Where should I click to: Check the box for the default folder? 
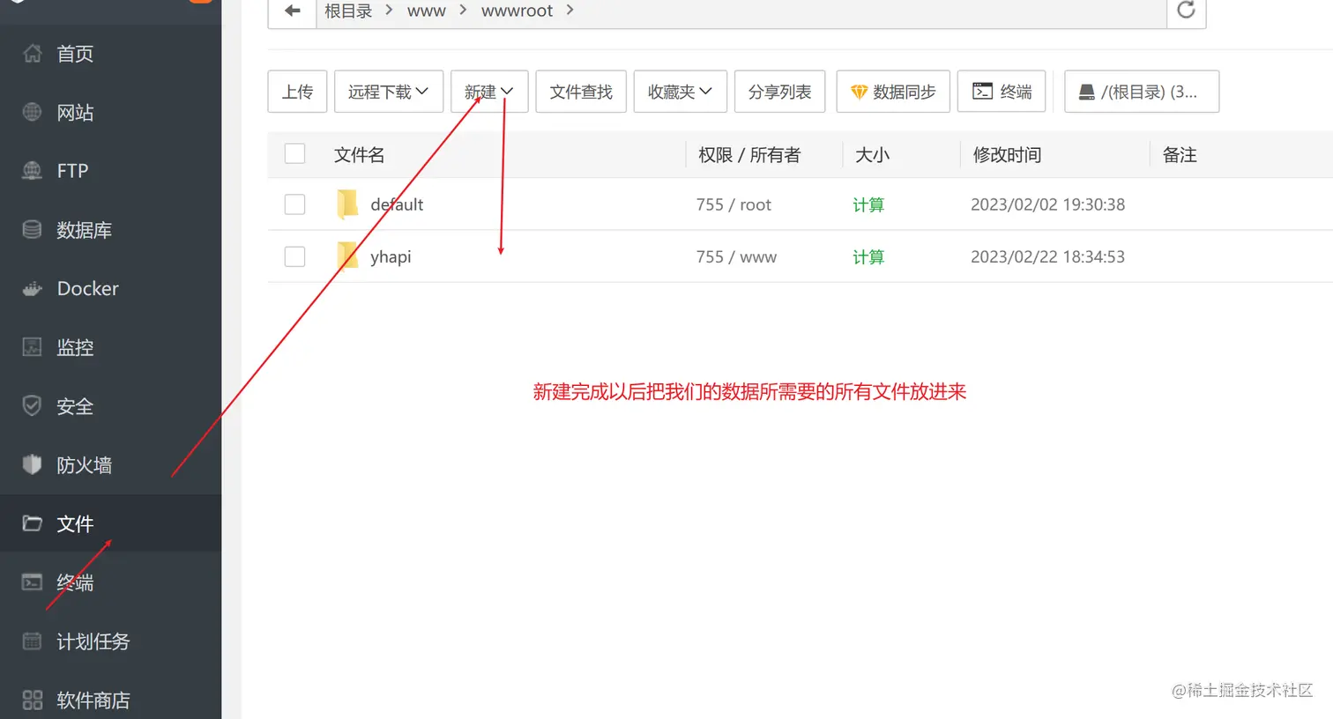294,204
